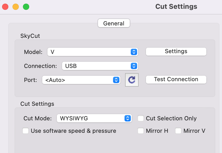Open the SkyCut Settings button
The height and width of the screenshot is (153, 222).
[176, 51]
